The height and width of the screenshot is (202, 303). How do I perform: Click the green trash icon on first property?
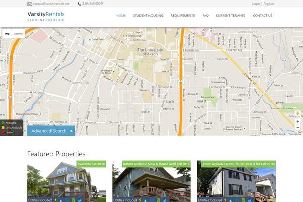[x=73, y=200]
